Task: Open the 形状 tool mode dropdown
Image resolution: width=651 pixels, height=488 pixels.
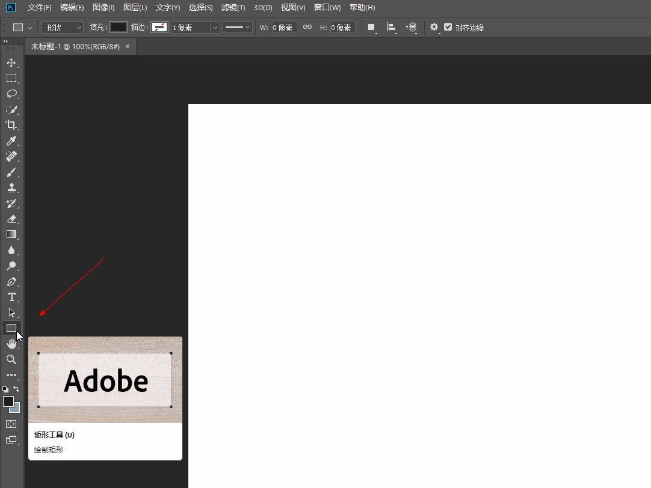Action: (x=63, y=28)
